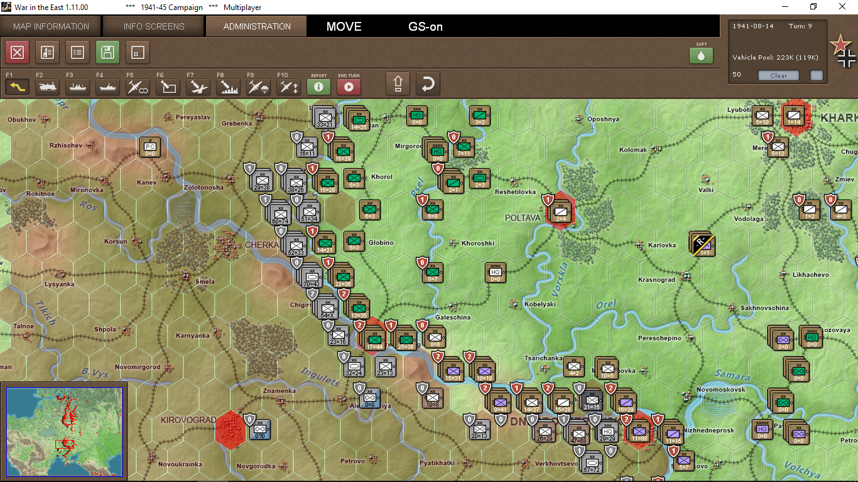Click the MOVE mode label

pyautogui.click(x=344, y=26)
